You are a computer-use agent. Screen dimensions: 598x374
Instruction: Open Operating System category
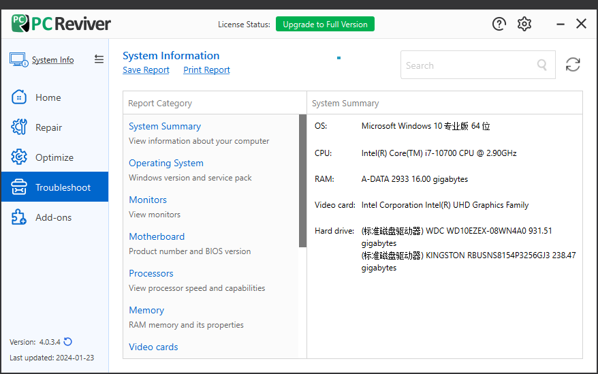tap(166, 163)
